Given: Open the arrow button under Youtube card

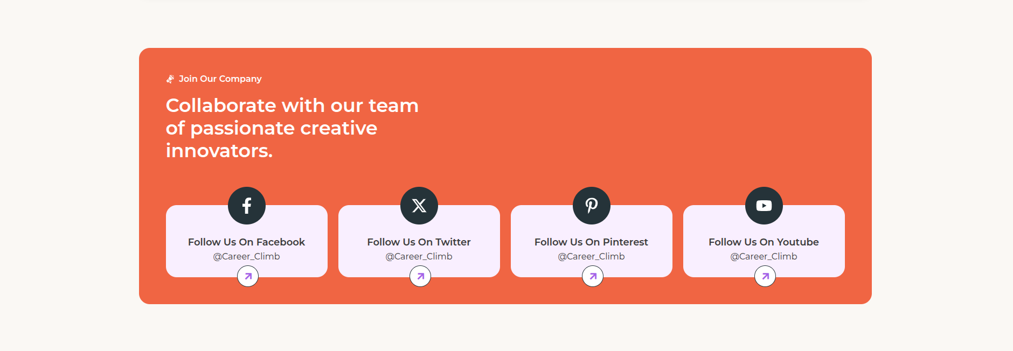Looking at the screenshot, I should point(765,276).
